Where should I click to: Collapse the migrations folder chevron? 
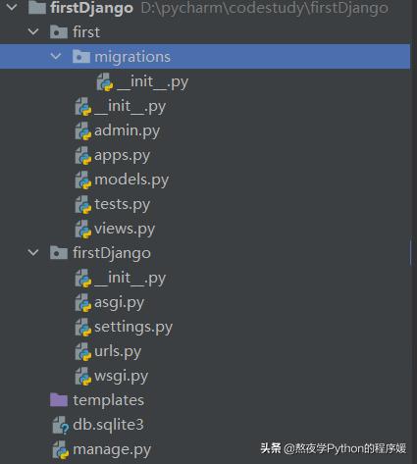tap(56, 56)
